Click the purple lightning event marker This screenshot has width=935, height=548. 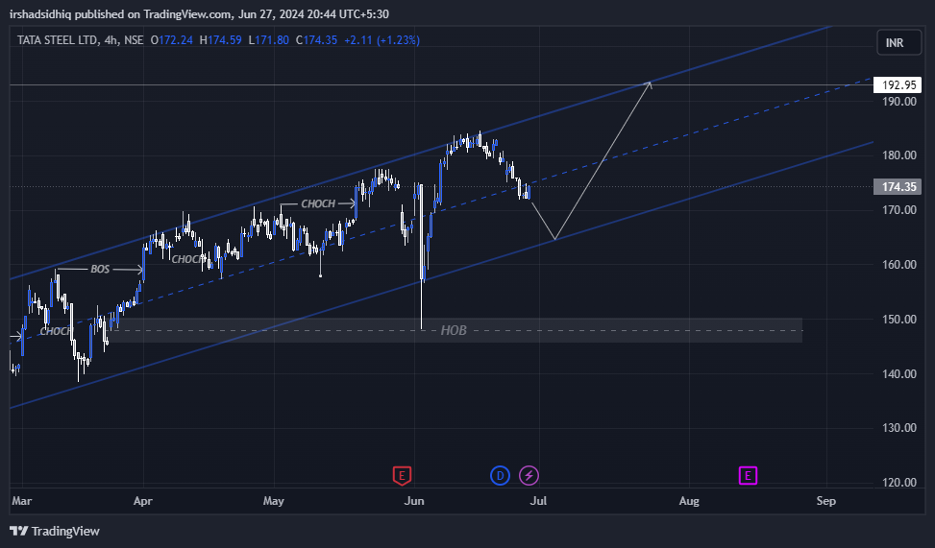(529, 475)
